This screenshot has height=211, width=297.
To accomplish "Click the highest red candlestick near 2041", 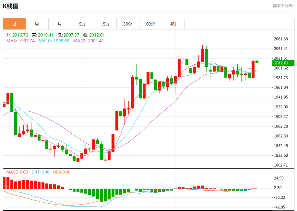I will pos(202,56).
